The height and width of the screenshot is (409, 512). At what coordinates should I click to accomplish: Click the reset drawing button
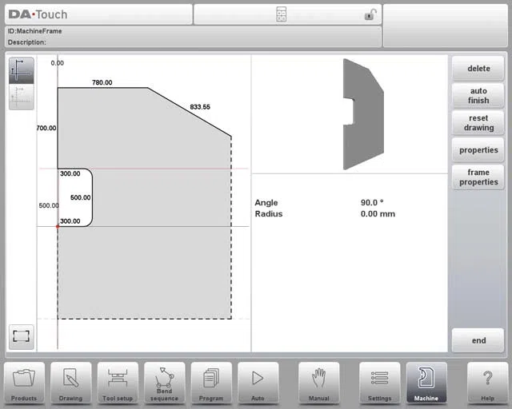478,123
